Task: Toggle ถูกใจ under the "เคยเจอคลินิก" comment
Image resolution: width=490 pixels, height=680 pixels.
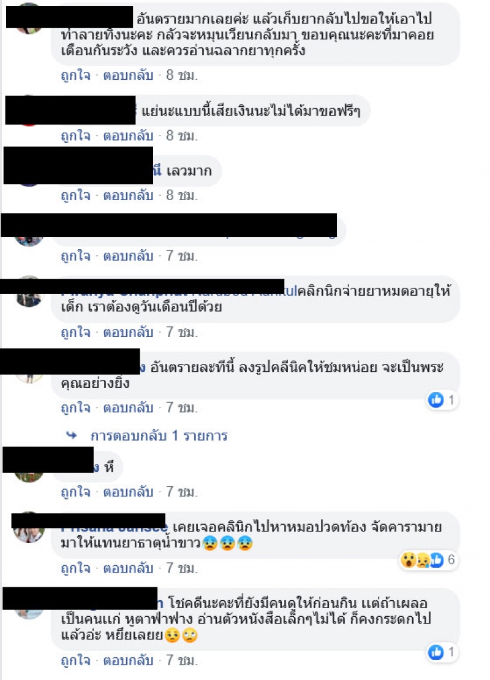Action: [x=76, y=568]
